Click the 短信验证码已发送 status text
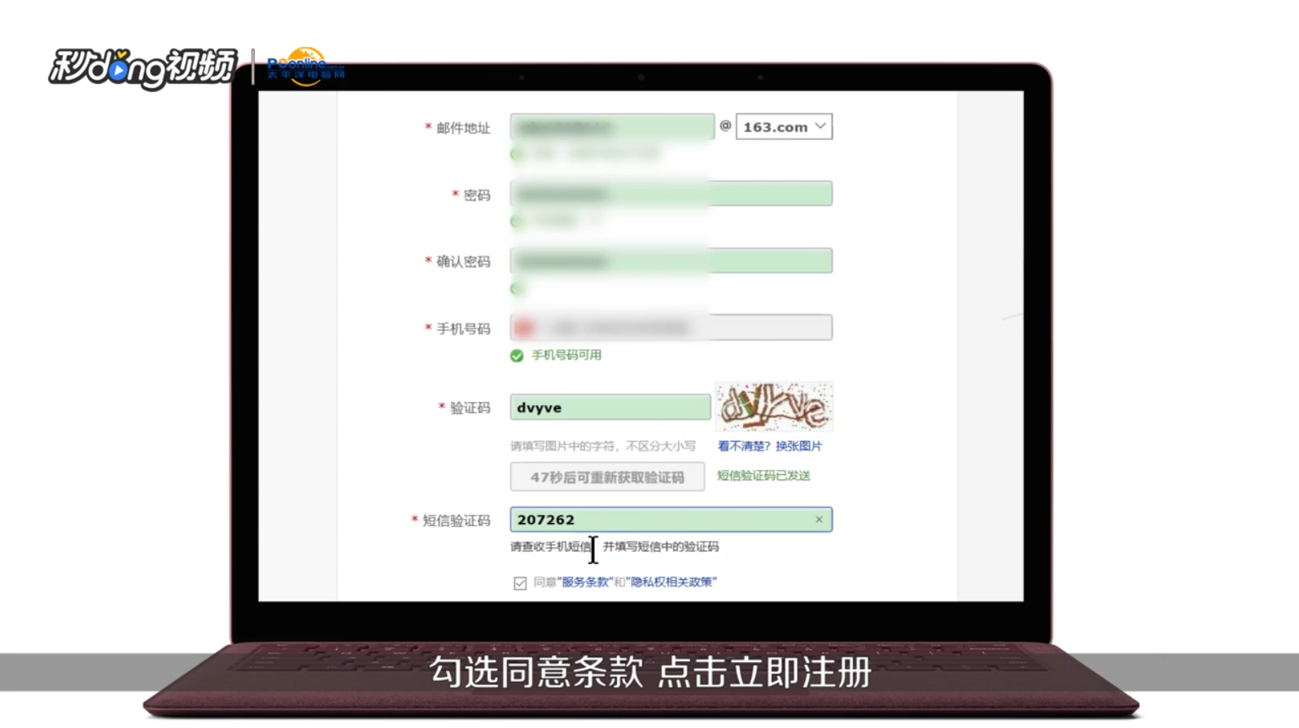Viewport: 1299px width, 728px height. [763, 476]
